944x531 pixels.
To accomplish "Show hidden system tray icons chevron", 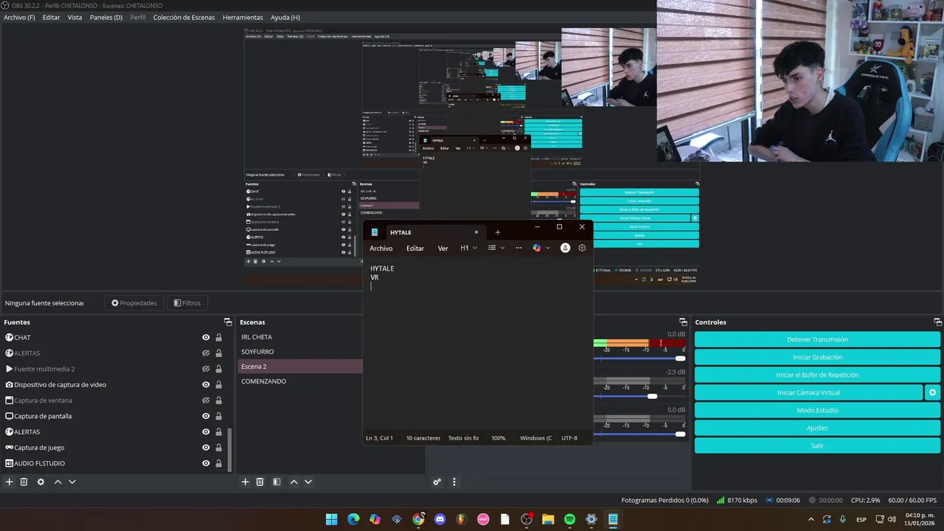I will pyautogui.click(x=811, y=519).
